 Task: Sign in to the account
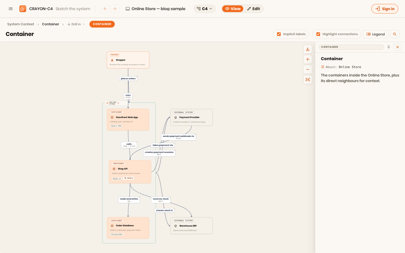pos(385,9)
